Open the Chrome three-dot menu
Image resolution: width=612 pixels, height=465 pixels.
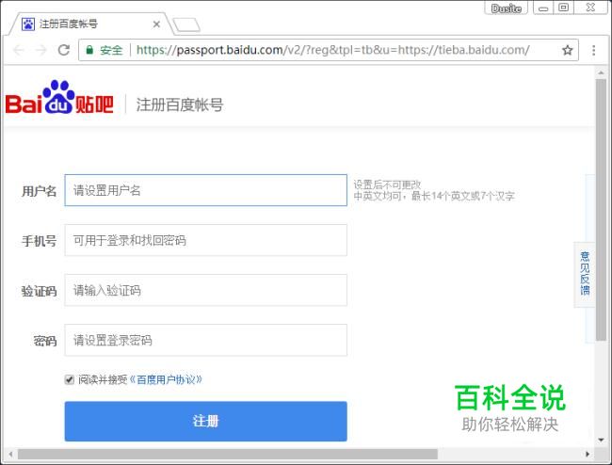click(594, 50)
